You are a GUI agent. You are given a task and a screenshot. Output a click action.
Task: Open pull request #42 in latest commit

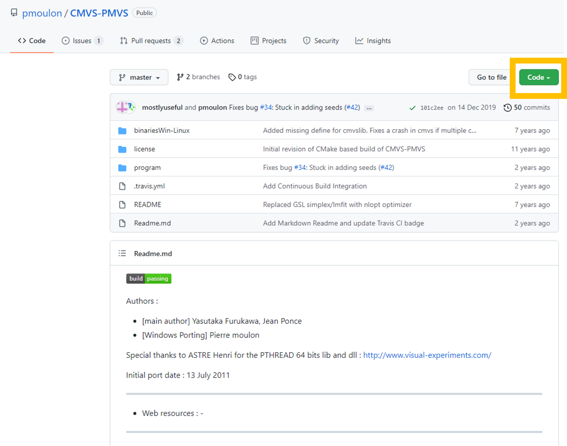(x=352, y=107)
